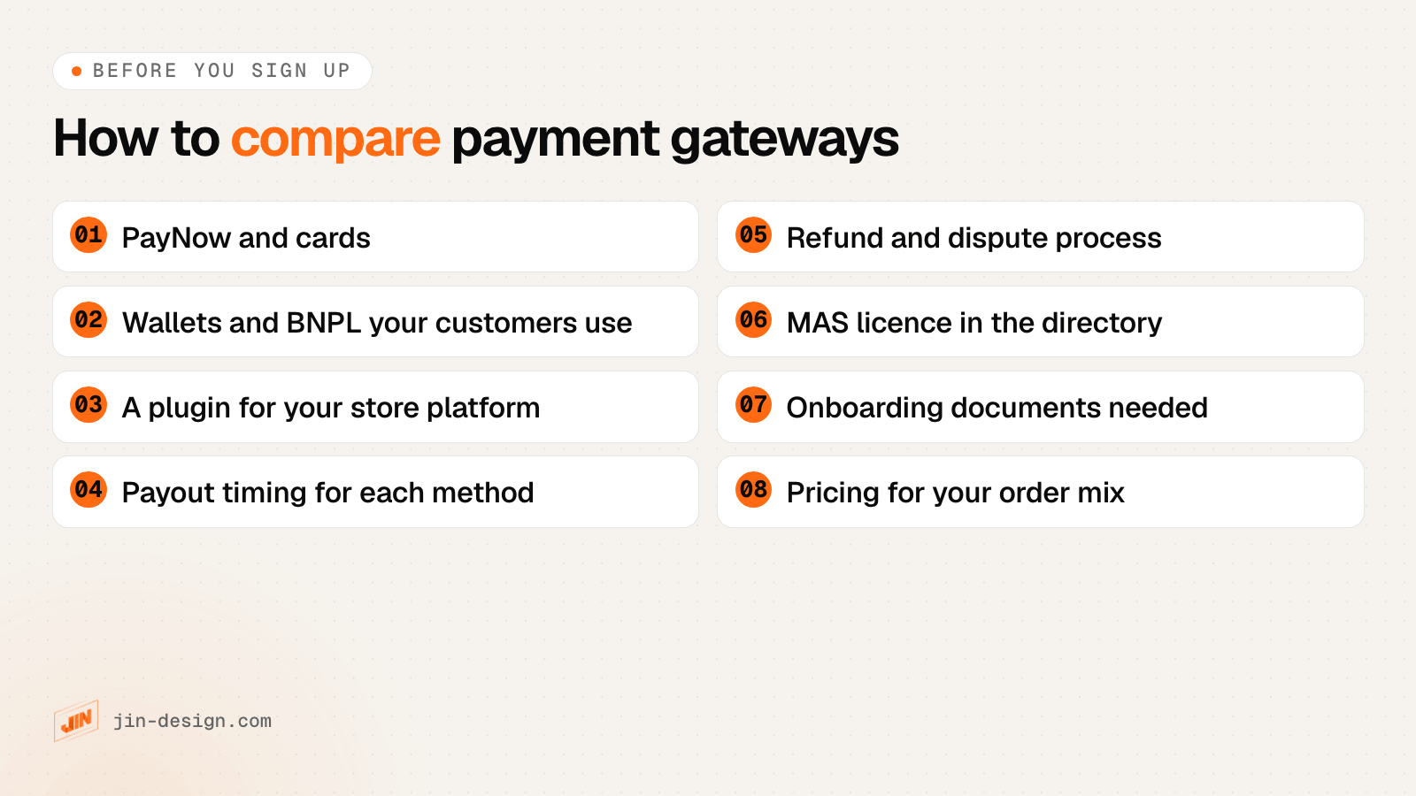
Task: Click 'How to' in the headline
Action: 136,139
